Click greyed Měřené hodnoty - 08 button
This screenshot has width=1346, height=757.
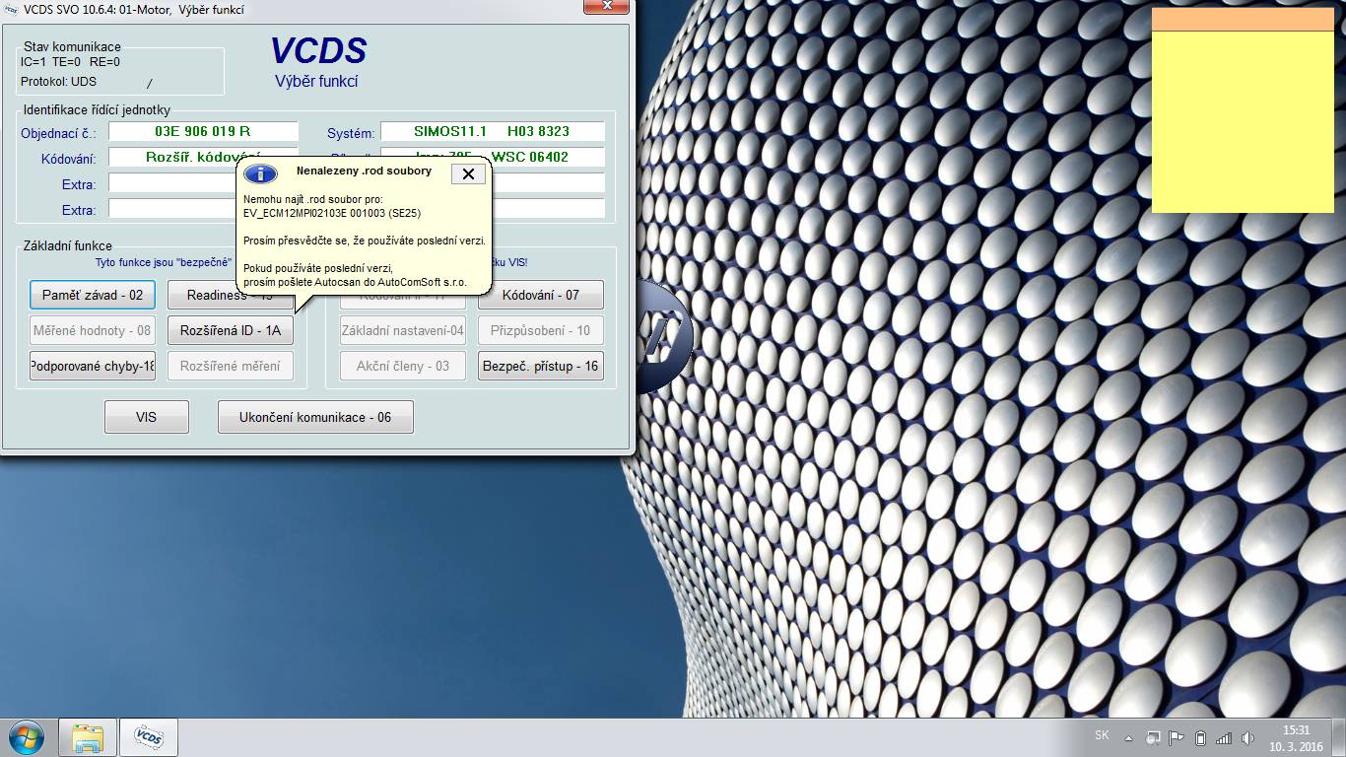tap(93, 330)
